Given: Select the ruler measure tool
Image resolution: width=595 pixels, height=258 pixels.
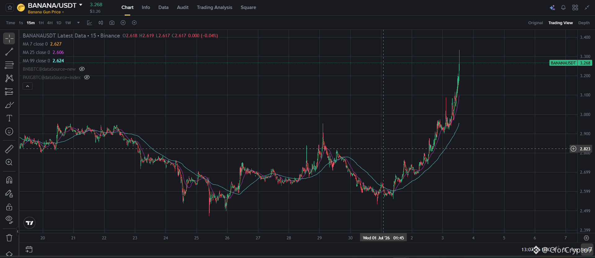Looking at the screenshot, I should pyautogui.click(x=9, y=149).
